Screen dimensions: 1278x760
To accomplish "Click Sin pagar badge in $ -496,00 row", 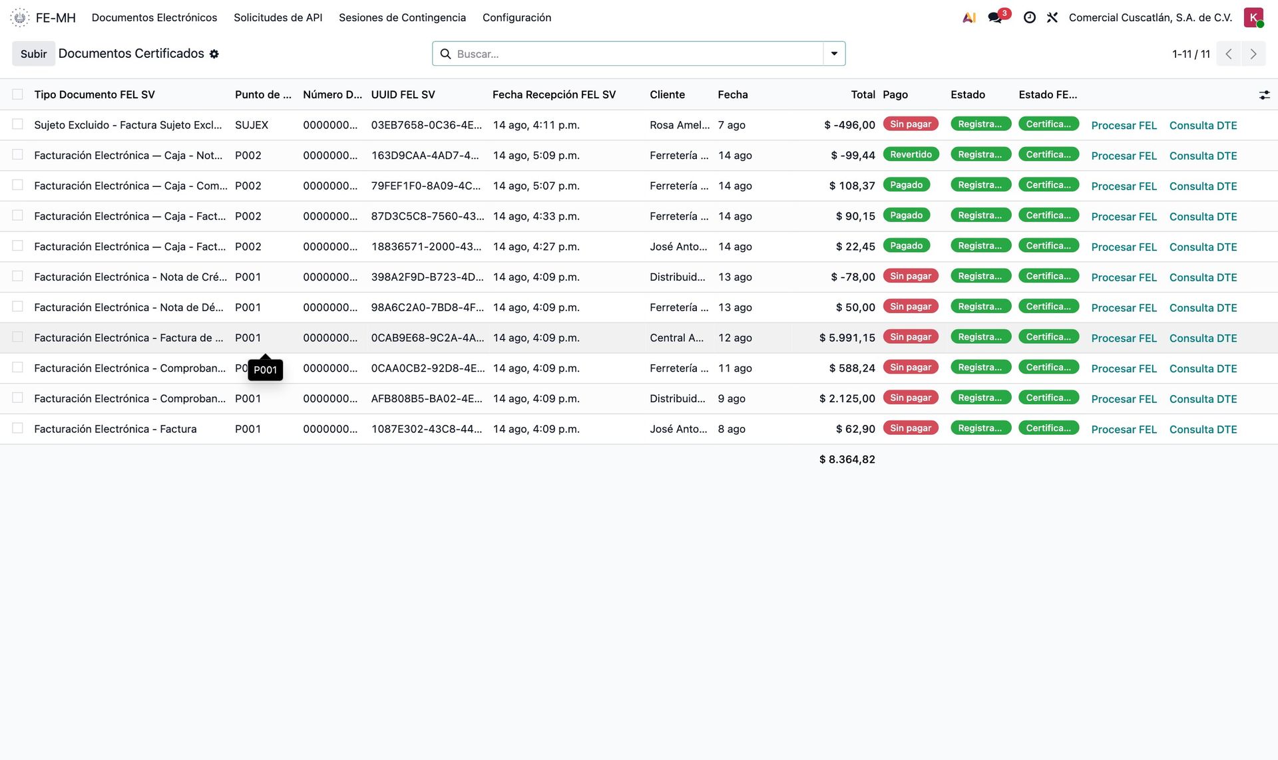I will coord(911,124).
